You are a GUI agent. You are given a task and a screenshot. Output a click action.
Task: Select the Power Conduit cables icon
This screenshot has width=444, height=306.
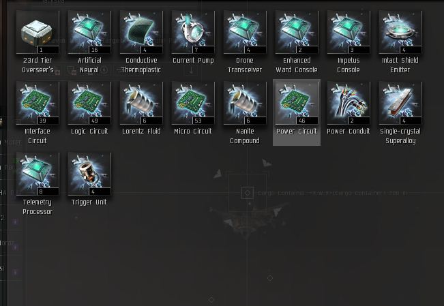[x=349, y=103]
